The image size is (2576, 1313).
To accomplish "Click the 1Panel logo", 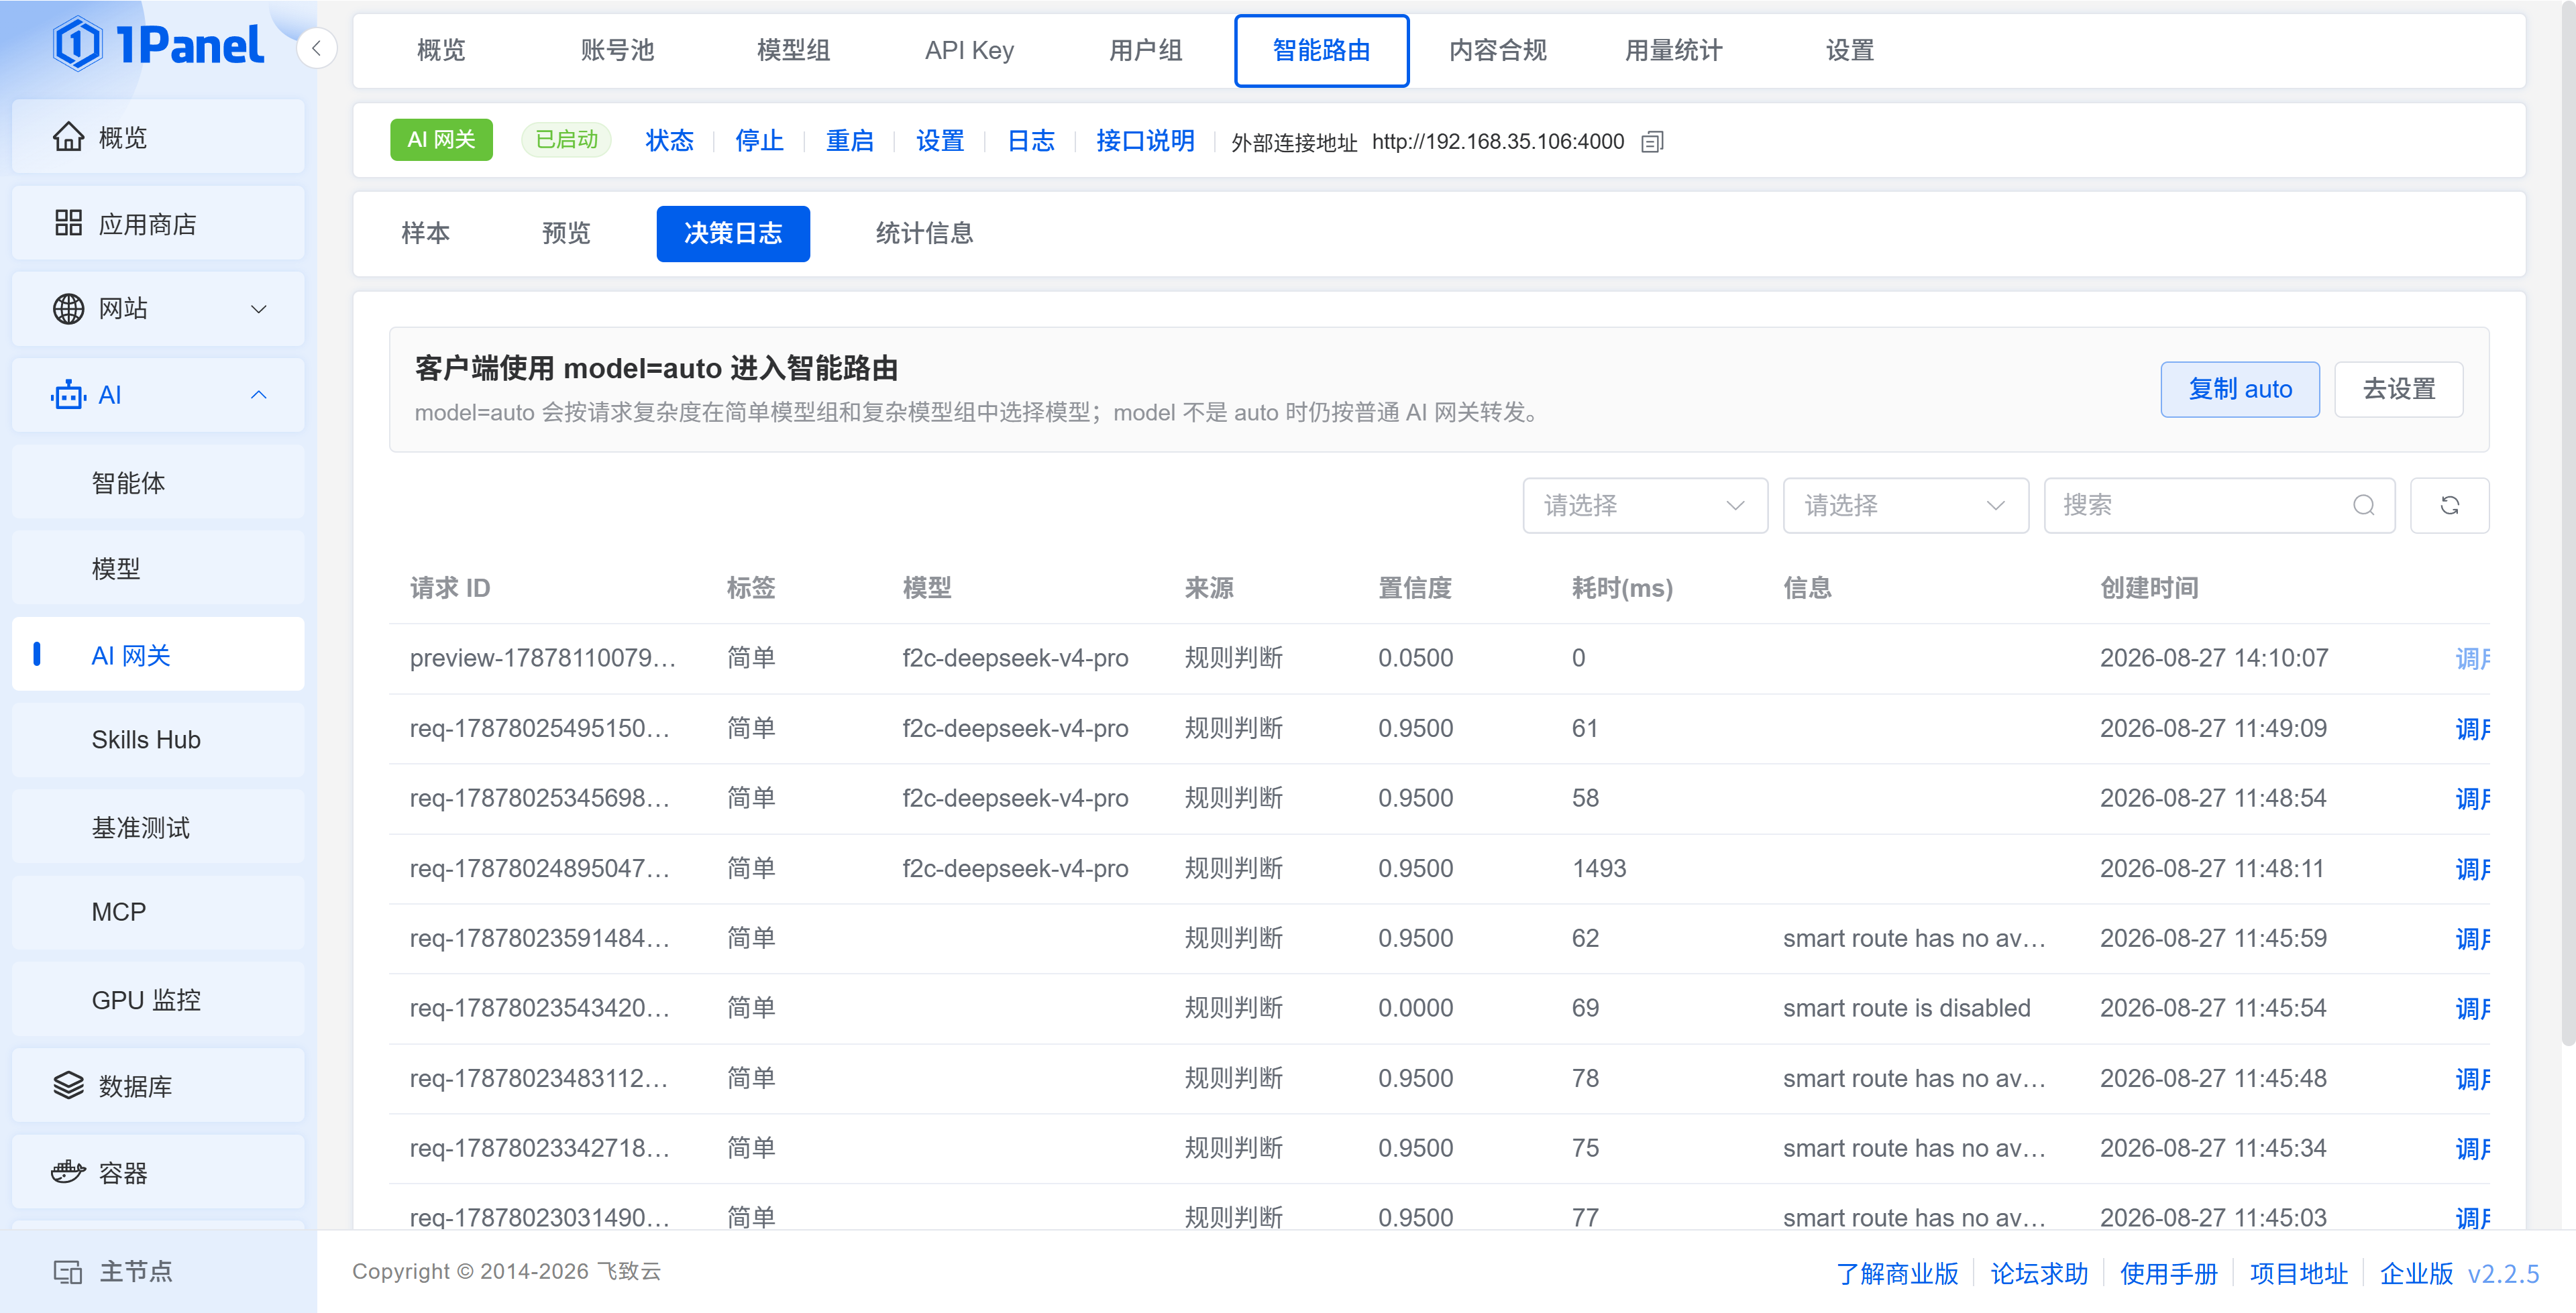I will tap(159, 45).
